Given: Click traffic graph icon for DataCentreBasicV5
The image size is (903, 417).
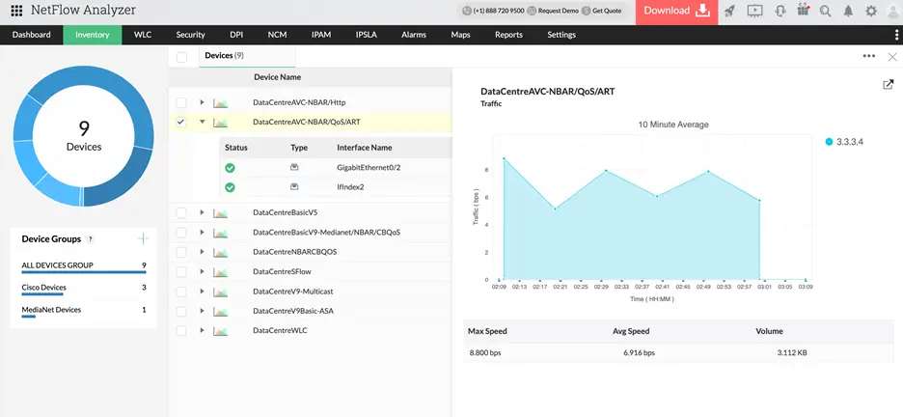Looking at the screenshot, I should [220, 213].
